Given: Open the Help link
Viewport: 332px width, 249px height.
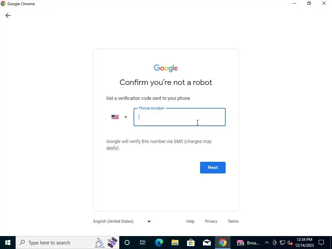Looking at the screenshot, I should pos(190,221).
